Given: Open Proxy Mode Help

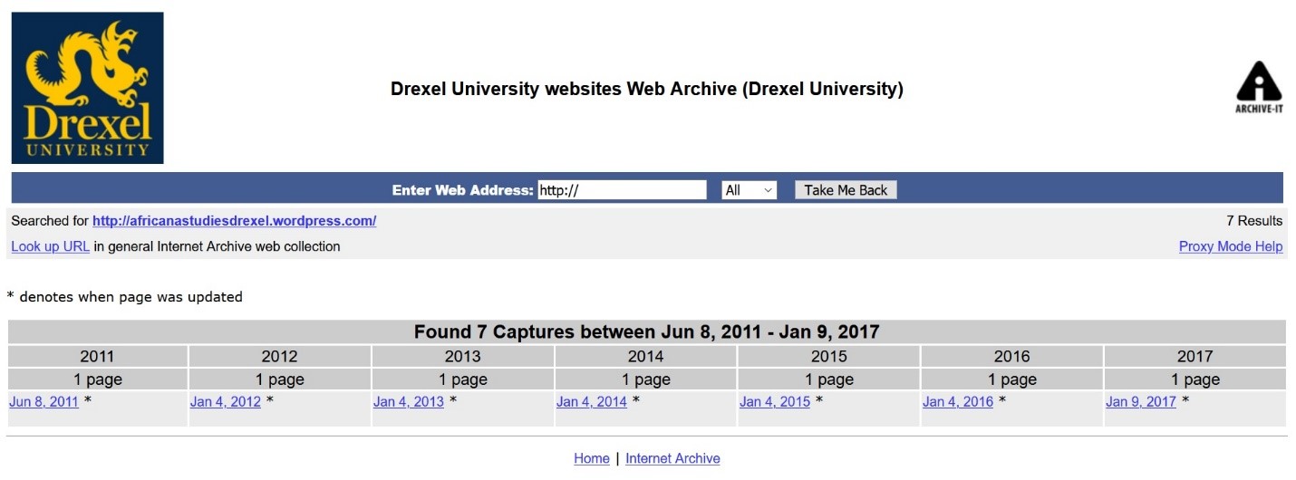Looking at the screenshot, I should (x=1231, y=246).
